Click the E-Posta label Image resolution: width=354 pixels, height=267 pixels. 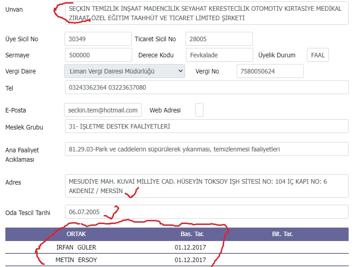pyautogui.click(x=16, y=110)
